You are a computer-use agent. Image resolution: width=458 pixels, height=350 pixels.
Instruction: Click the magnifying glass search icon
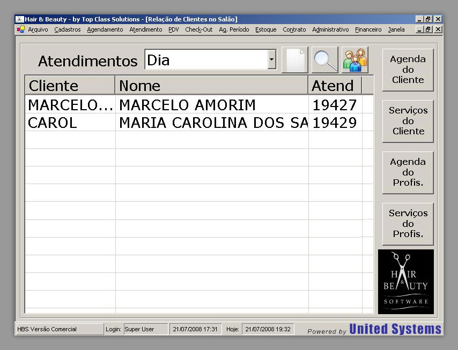(325, 60)
